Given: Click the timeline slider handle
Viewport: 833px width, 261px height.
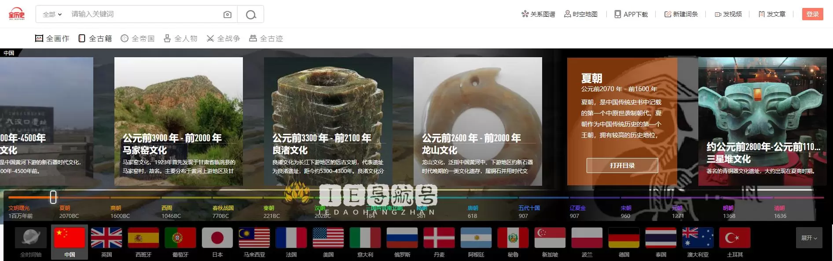Looking at the screenshot, I should point(53,197).
